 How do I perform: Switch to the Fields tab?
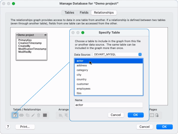pyautogui.click(x=84, y=13)
